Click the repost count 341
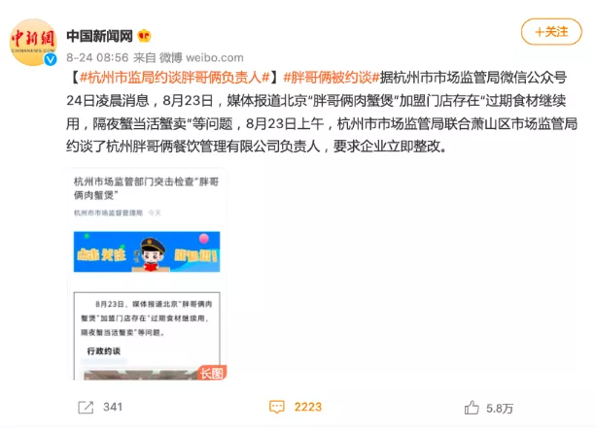This screenshot has width=595, height=429. point(113,407)
